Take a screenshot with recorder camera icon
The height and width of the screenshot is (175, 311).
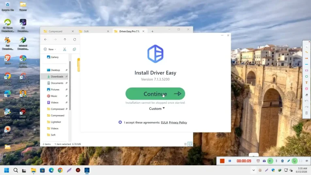pyautogui.click(x=264, y=161)
